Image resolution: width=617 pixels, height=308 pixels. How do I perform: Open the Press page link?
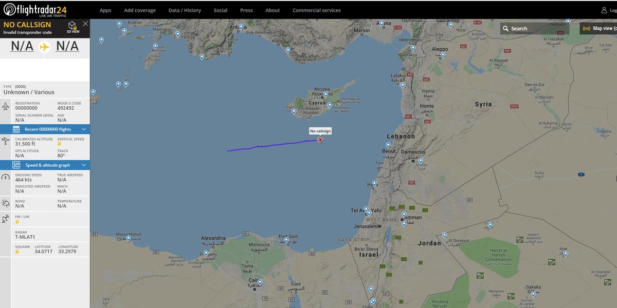[246, 10]
